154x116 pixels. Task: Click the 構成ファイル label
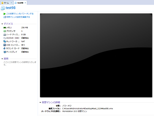tap(55, 108)
